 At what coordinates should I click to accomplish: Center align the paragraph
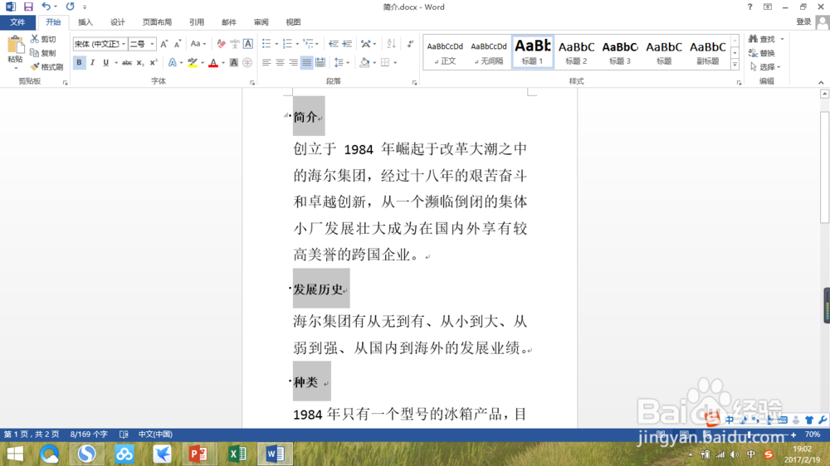[x=280, y=62]
